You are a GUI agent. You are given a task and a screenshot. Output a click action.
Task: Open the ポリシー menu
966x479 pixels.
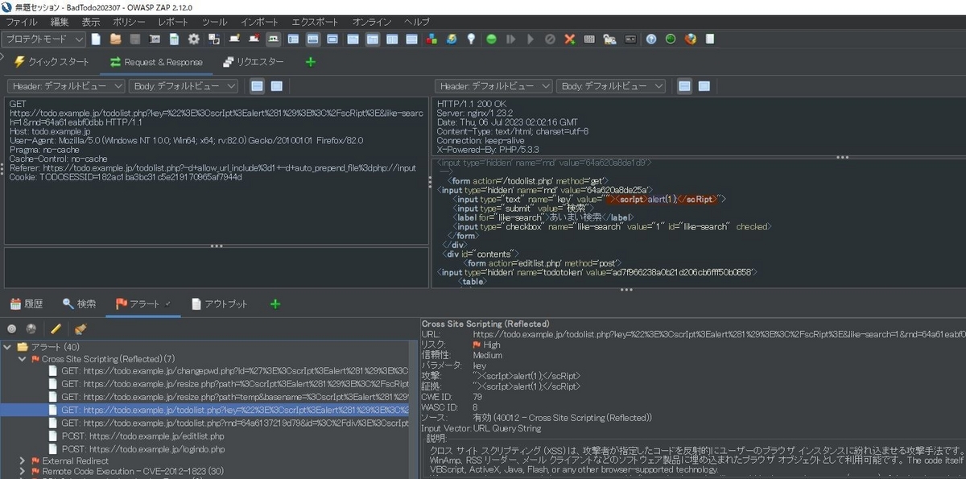click(130, 22)
